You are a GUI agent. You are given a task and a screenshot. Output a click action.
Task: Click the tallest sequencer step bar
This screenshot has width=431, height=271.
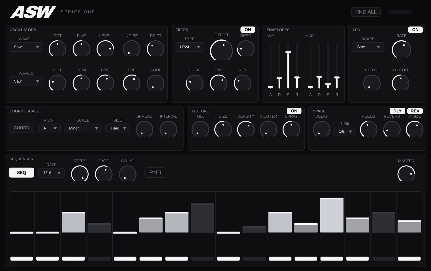pyautogui.click(x=332, y=215)
